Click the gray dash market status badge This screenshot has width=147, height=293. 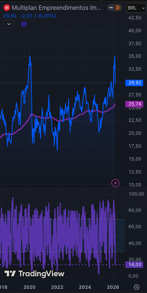(111, 8)
